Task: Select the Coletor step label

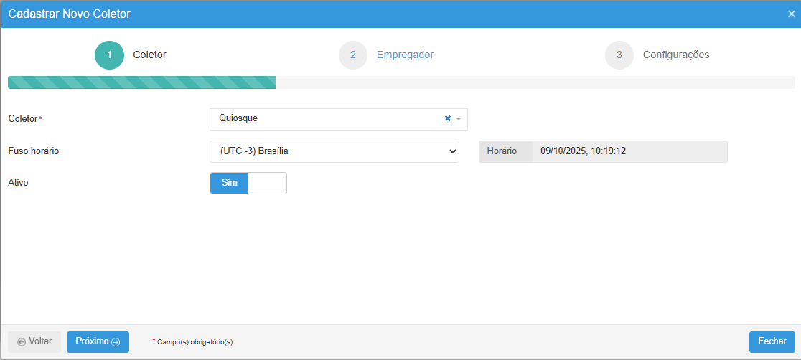Action: coord(149,55)
